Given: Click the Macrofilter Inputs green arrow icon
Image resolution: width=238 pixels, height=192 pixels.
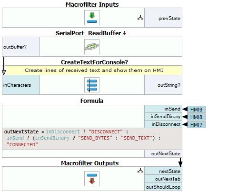Looking at the screenshot, I should point(92,18).
